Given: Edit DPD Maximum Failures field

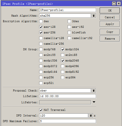Looking at the screenshot, I should 68,121.
